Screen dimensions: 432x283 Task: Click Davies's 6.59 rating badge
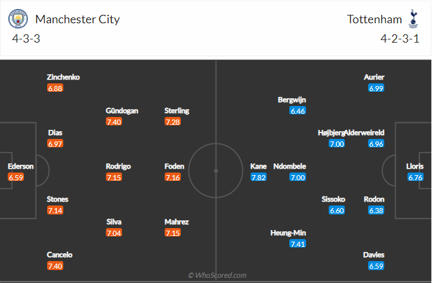[x=376, y=266]
